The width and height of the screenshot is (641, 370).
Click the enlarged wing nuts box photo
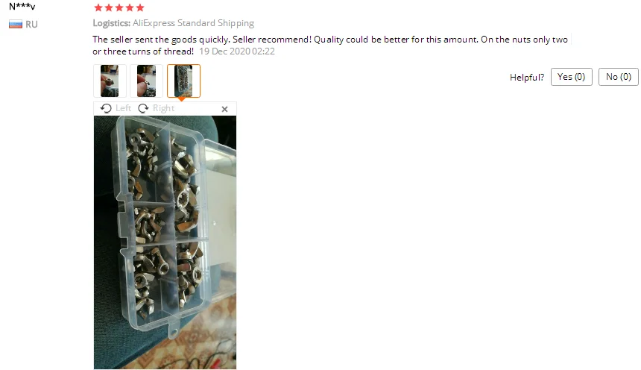[165, 242]
